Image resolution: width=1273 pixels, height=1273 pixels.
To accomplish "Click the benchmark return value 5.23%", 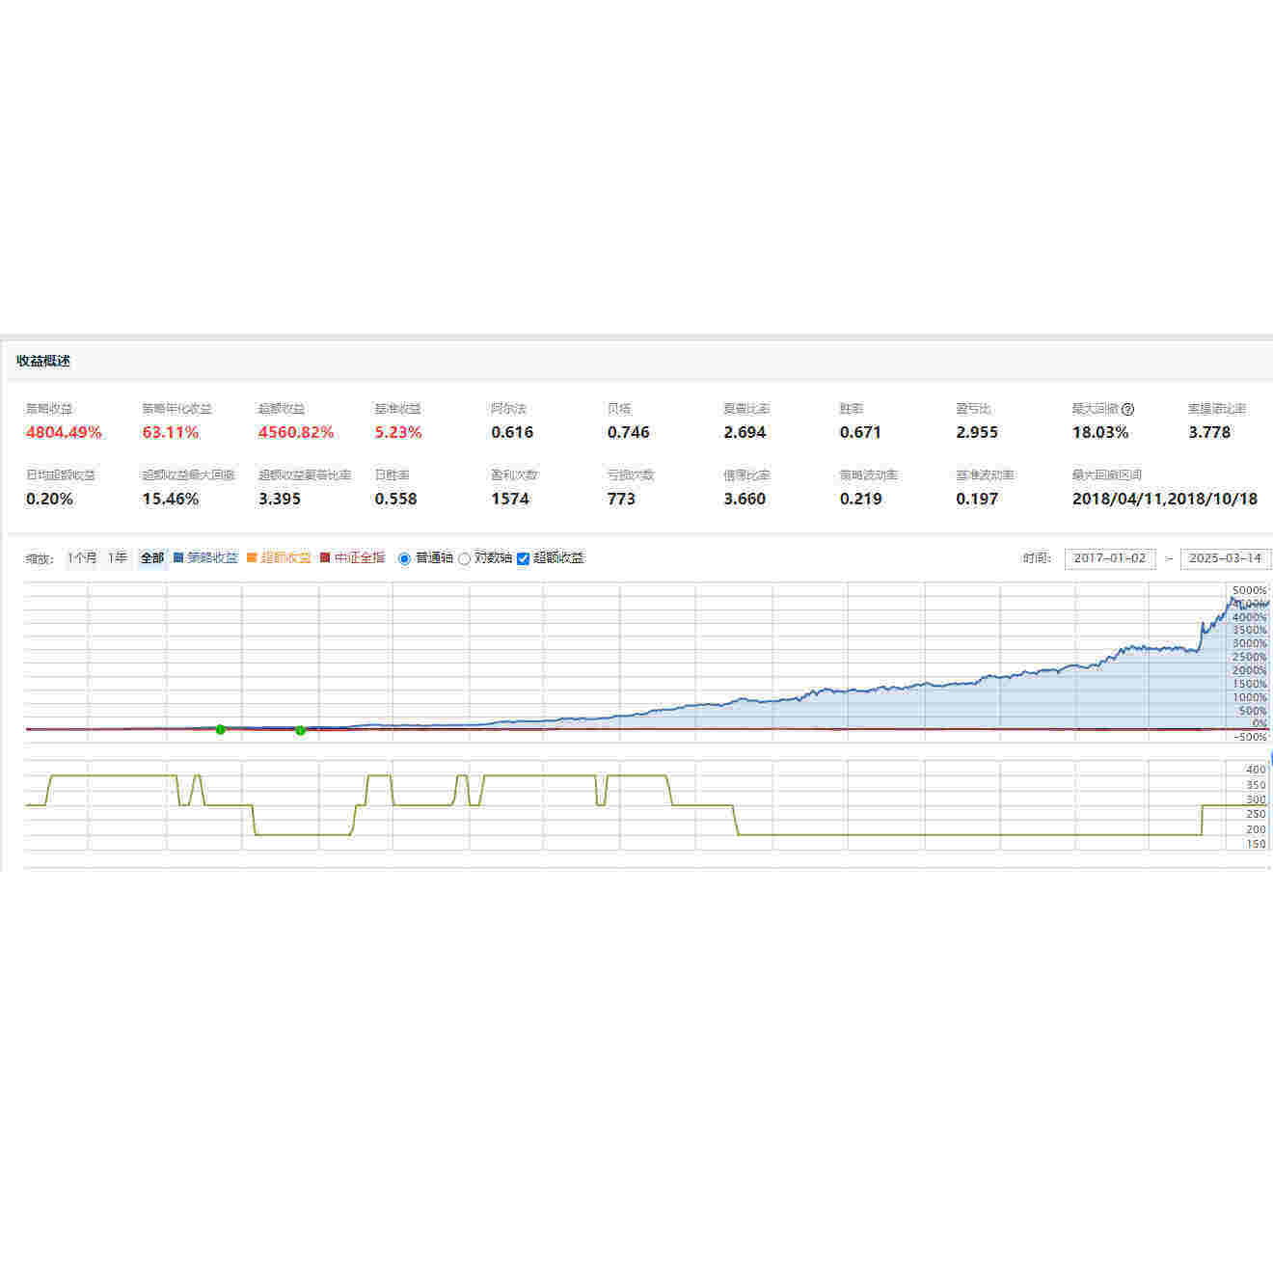I will point(398,433).
